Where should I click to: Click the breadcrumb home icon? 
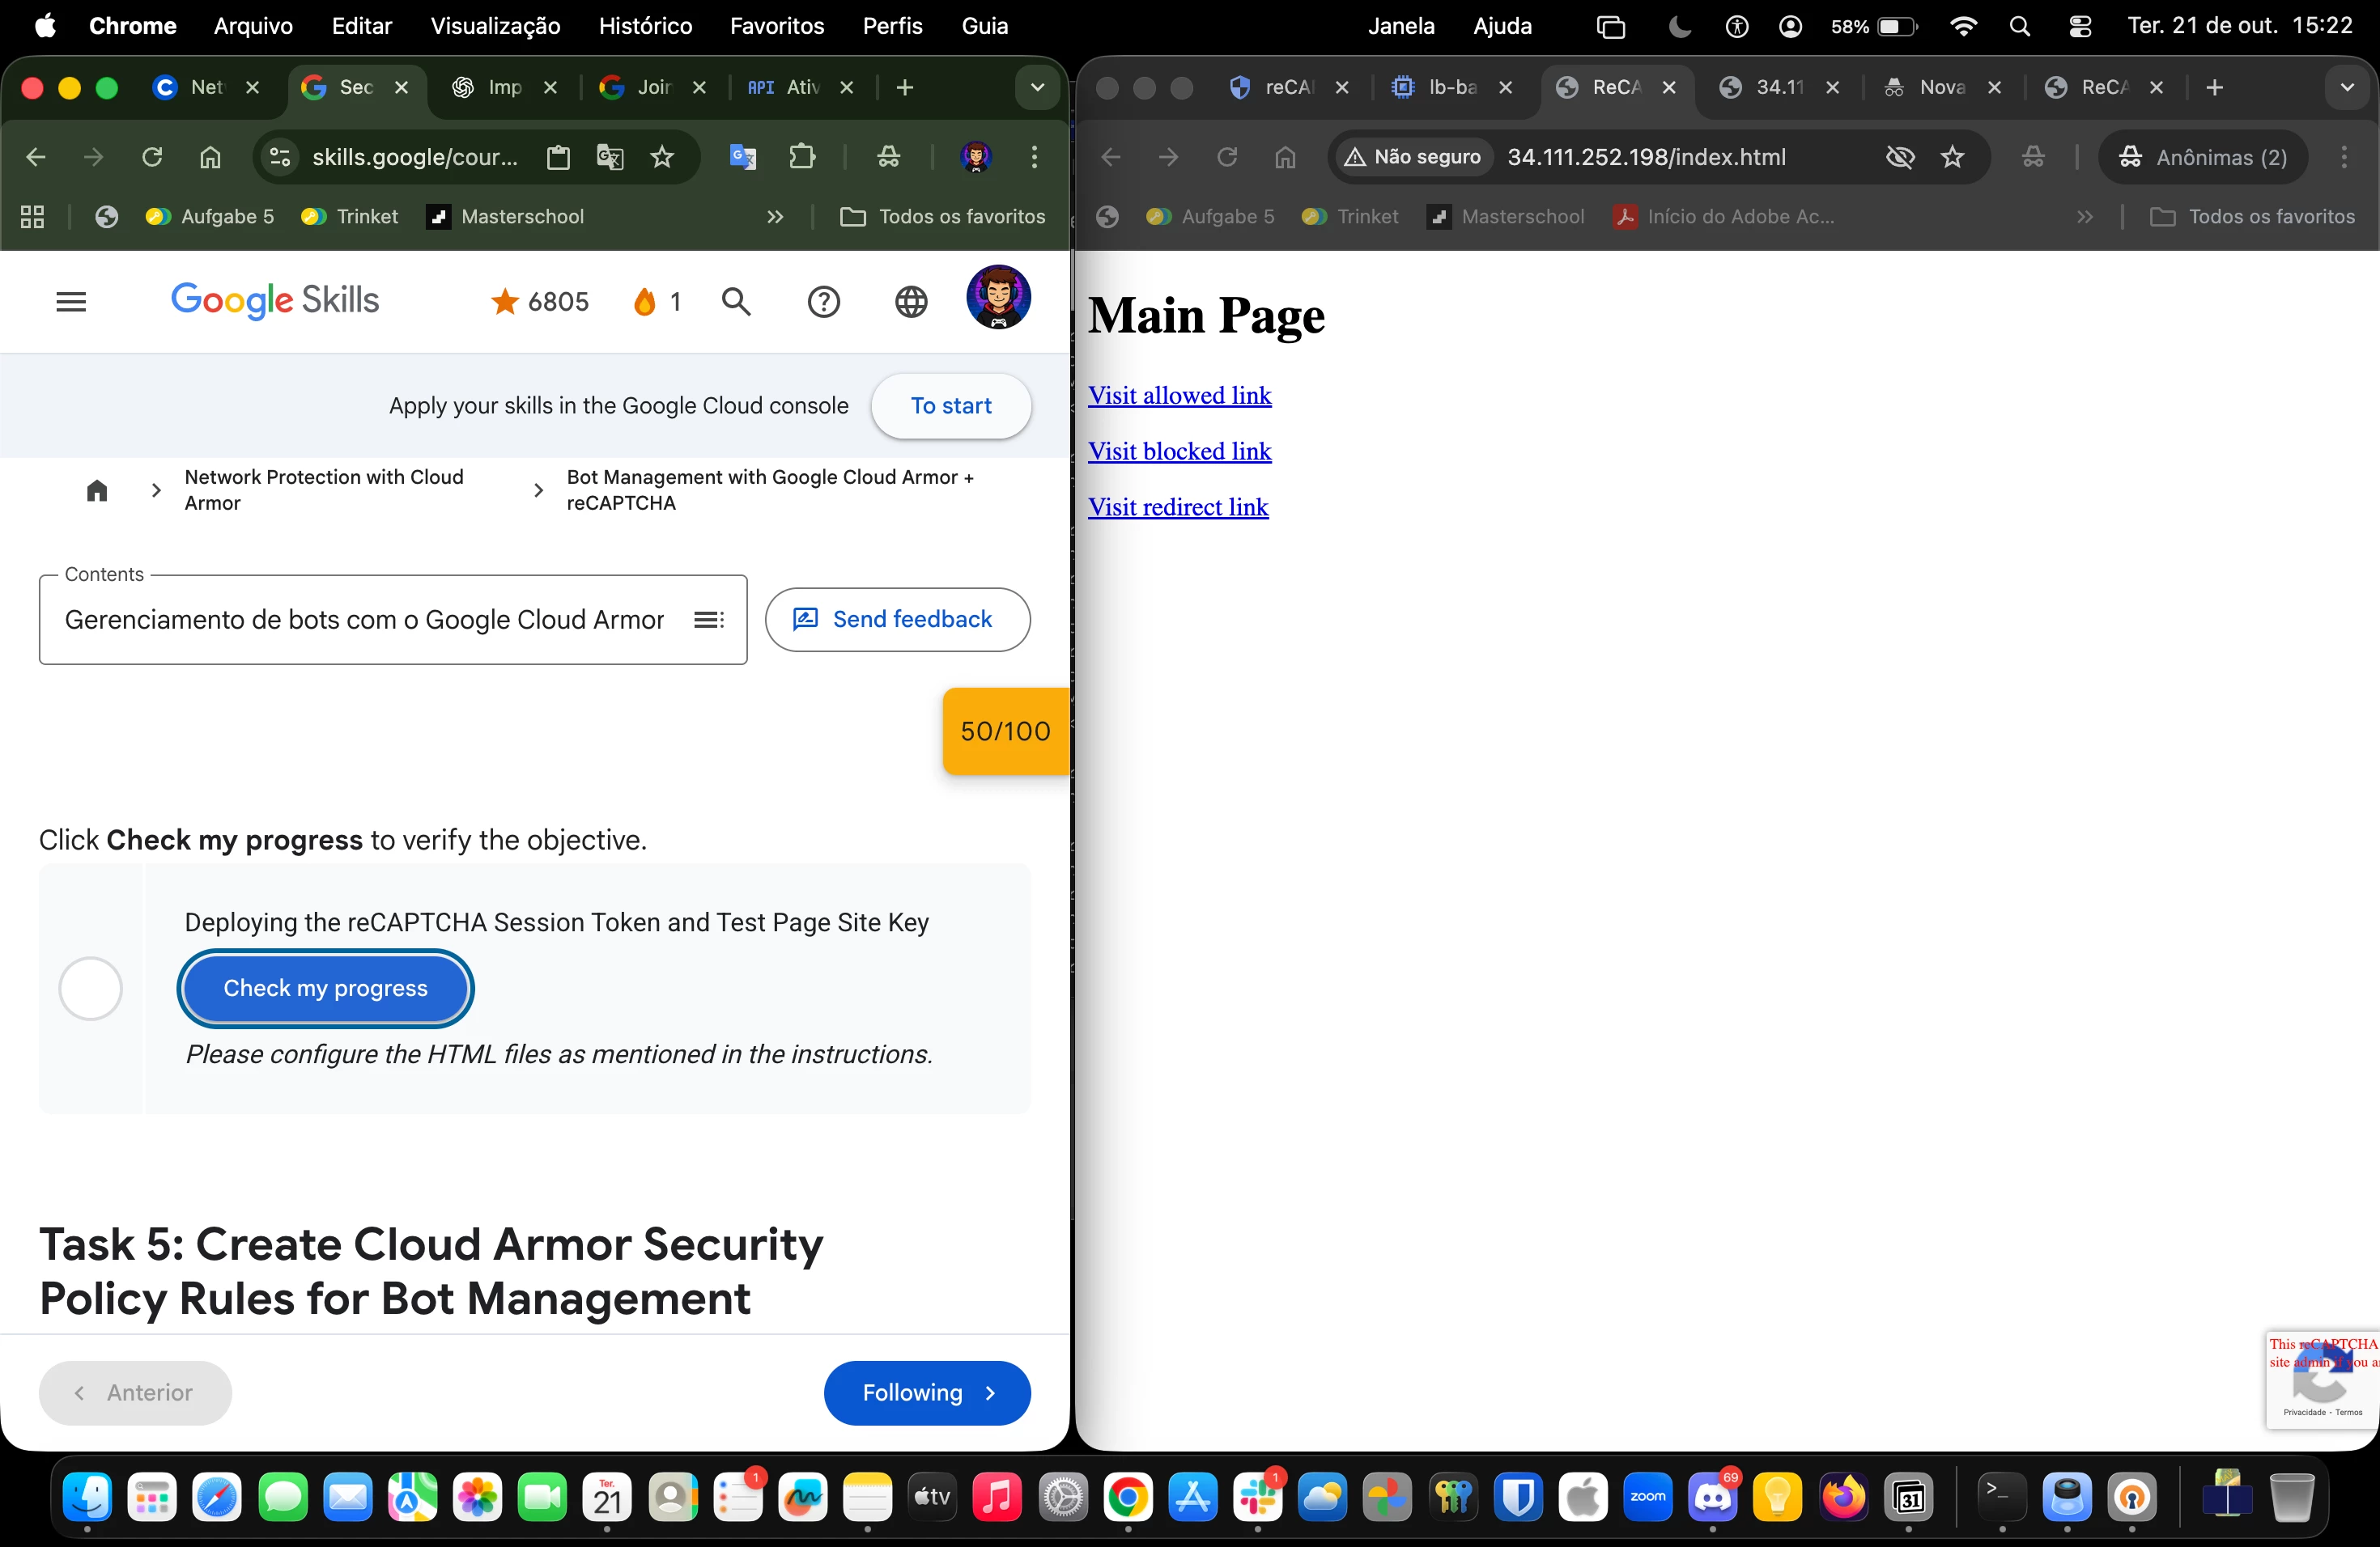click(x=97, y=490)
